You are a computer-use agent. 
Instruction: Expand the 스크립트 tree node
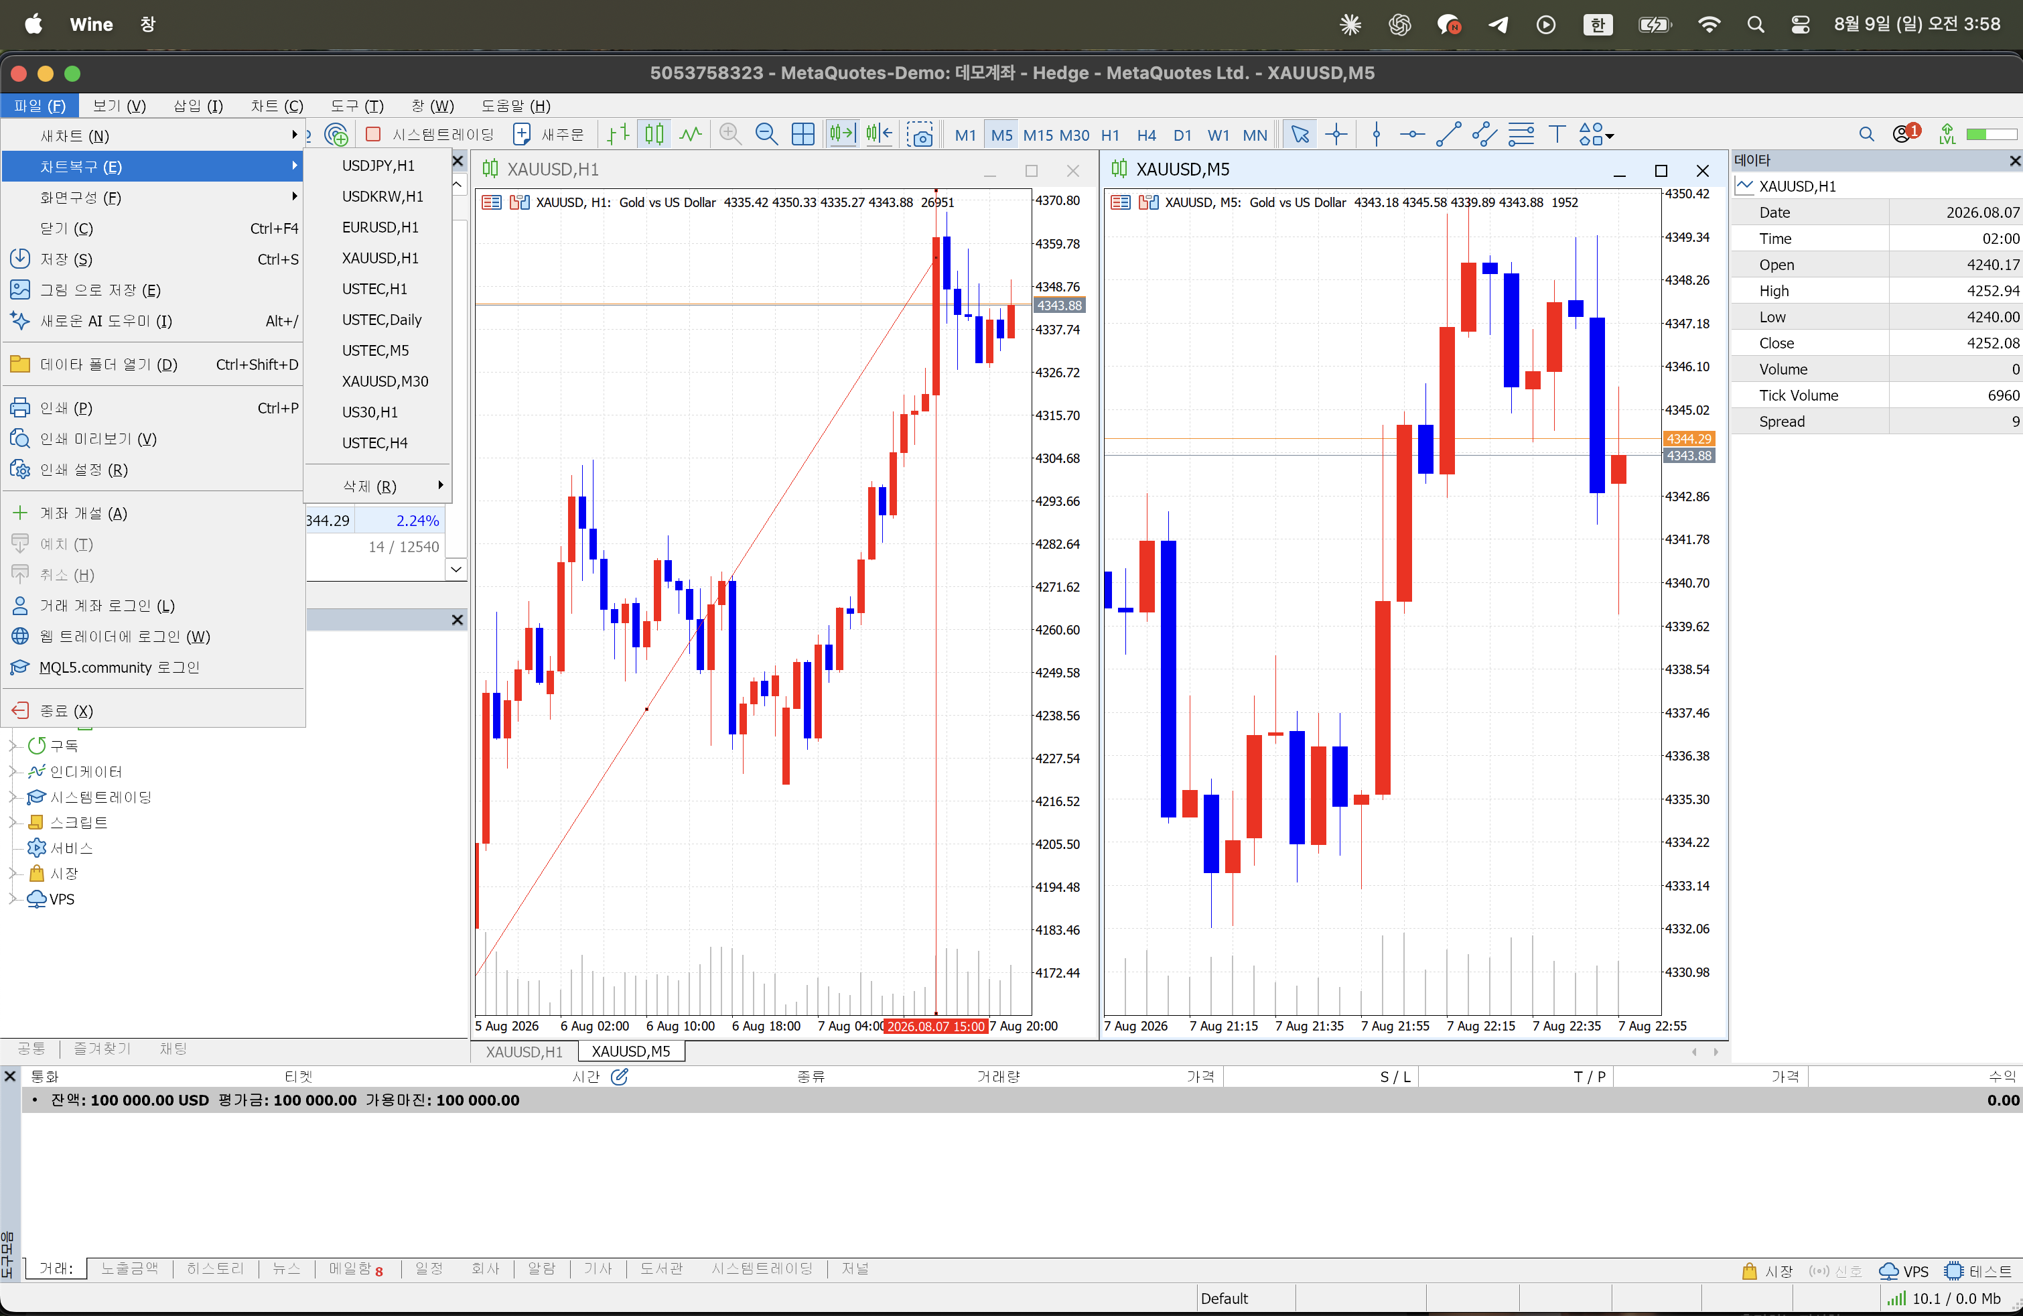[x=13, y=822]
